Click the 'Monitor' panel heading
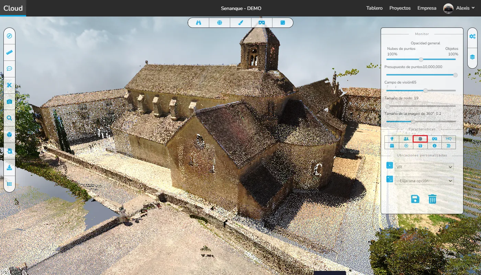The image size is (481, 275). click(x=422, y=34)
